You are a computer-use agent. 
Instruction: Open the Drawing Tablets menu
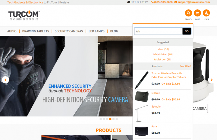coord(36,31)
